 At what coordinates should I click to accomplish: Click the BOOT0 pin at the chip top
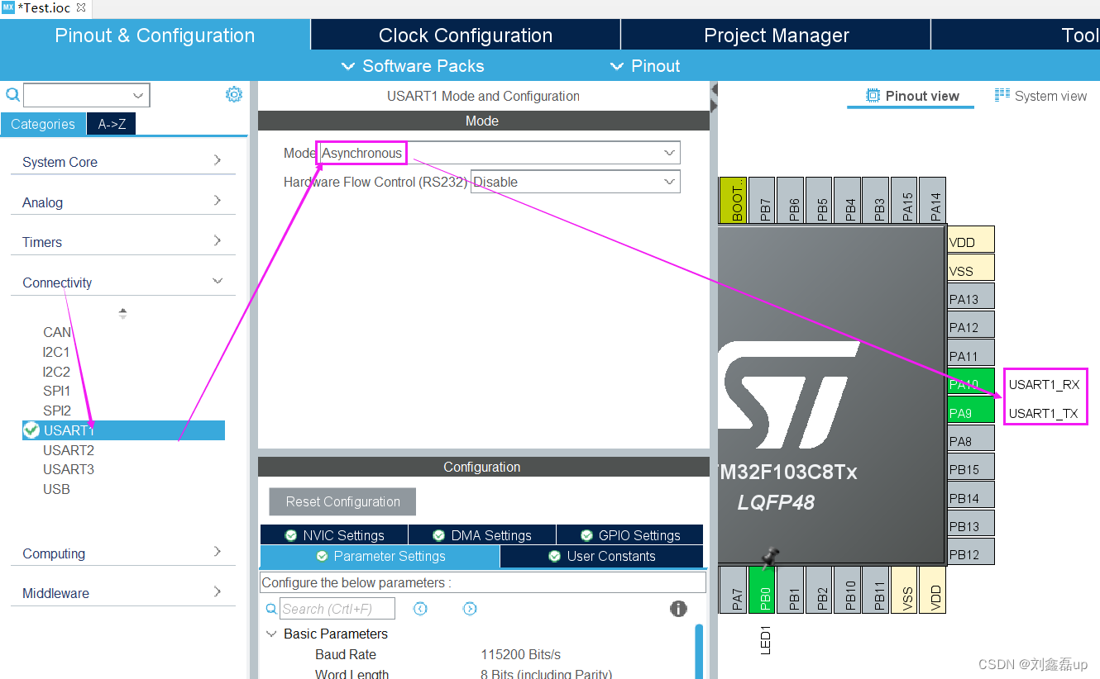(x=733, y=201)
